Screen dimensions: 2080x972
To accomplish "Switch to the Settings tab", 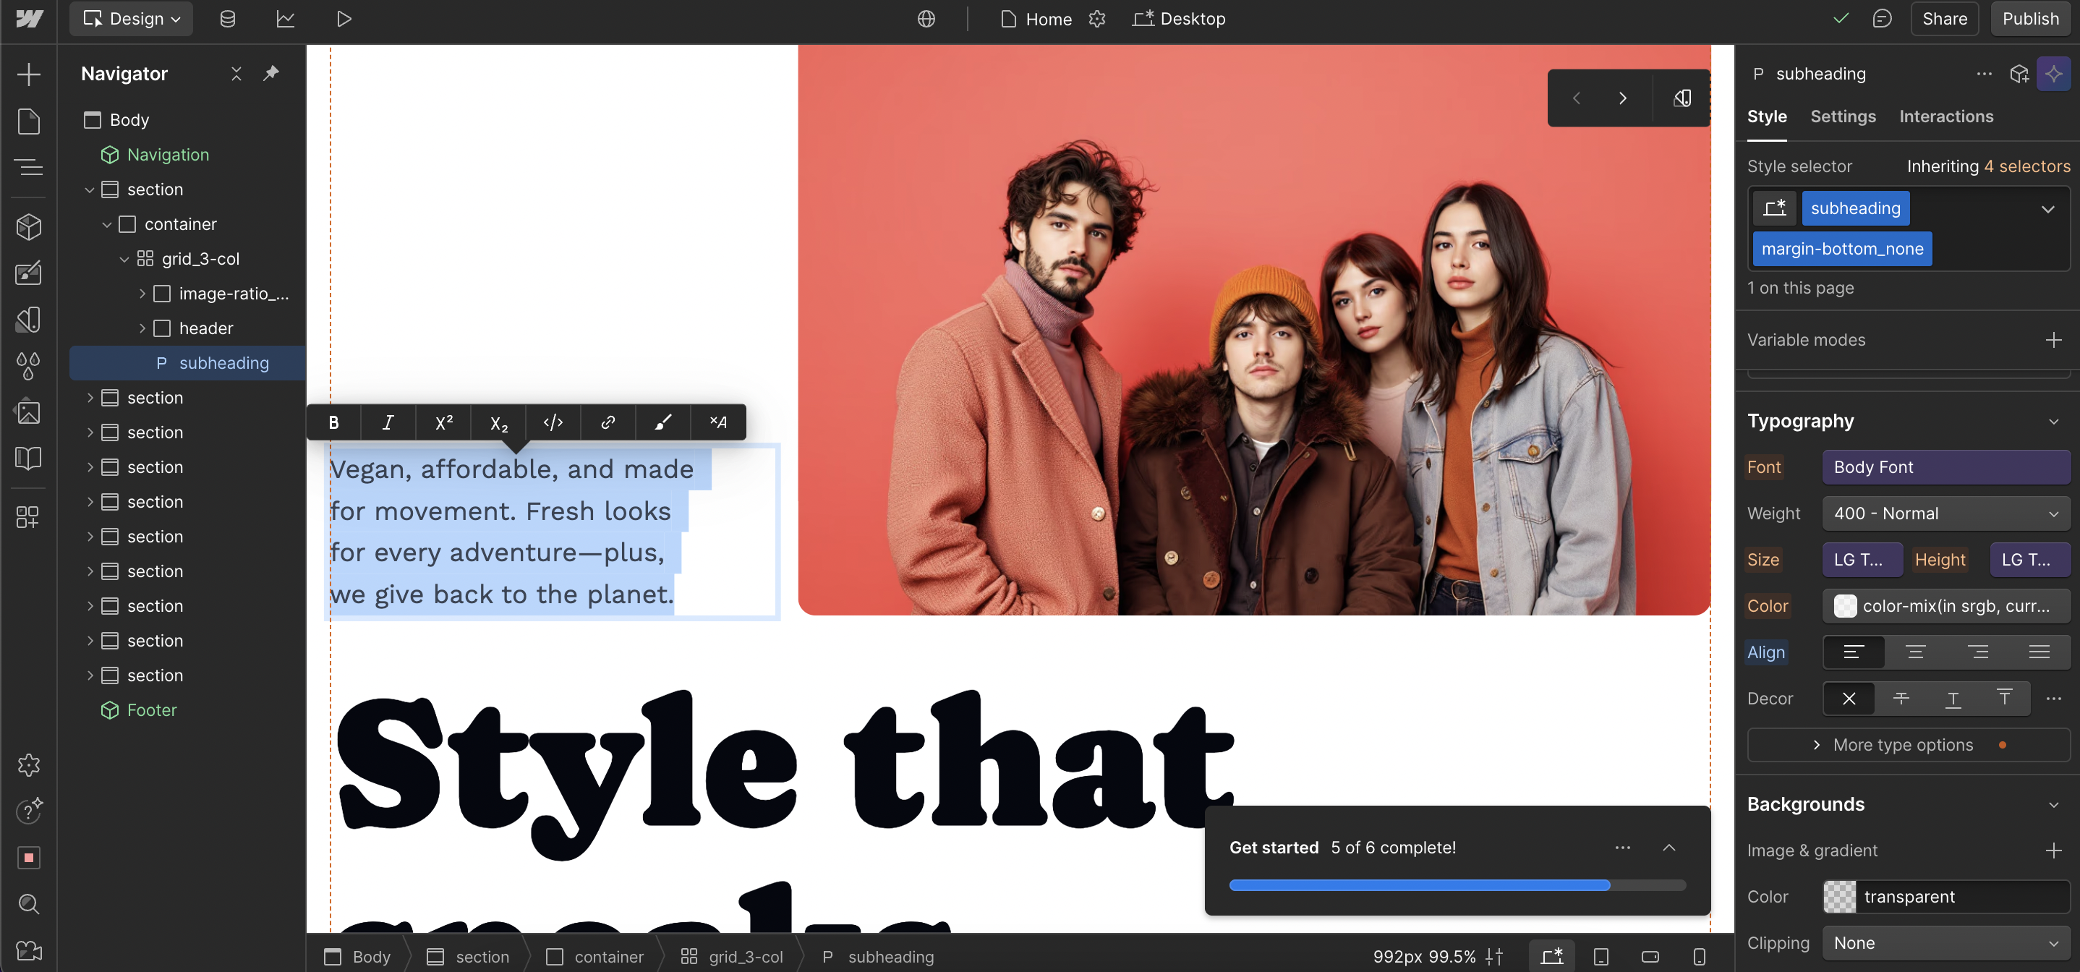I will click(1843, 116).
